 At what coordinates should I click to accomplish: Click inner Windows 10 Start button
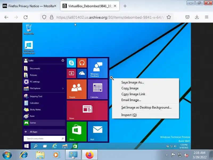tap(26, 146)
